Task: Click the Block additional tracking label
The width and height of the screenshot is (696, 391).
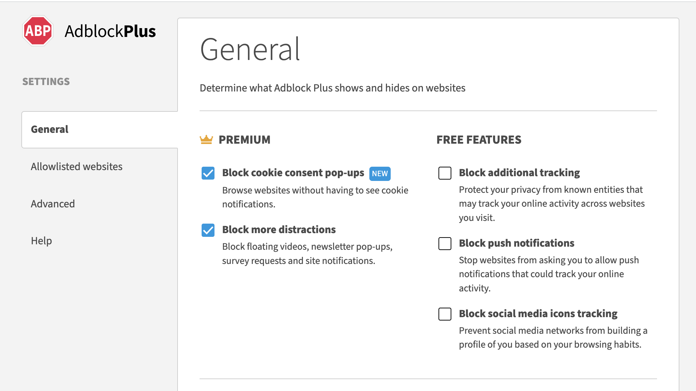Action: (519, 173)
